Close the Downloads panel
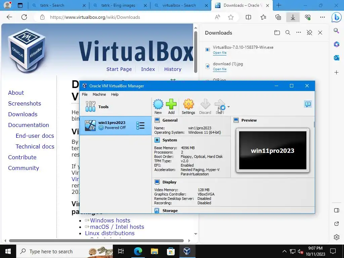Image resolution: width=344 pixels, height=258 pixels. [x=320, y=33]
